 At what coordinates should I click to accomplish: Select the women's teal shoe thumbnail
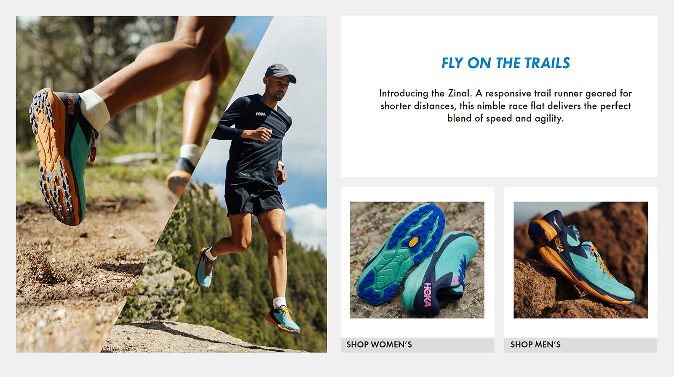click(x=417, y=260)
